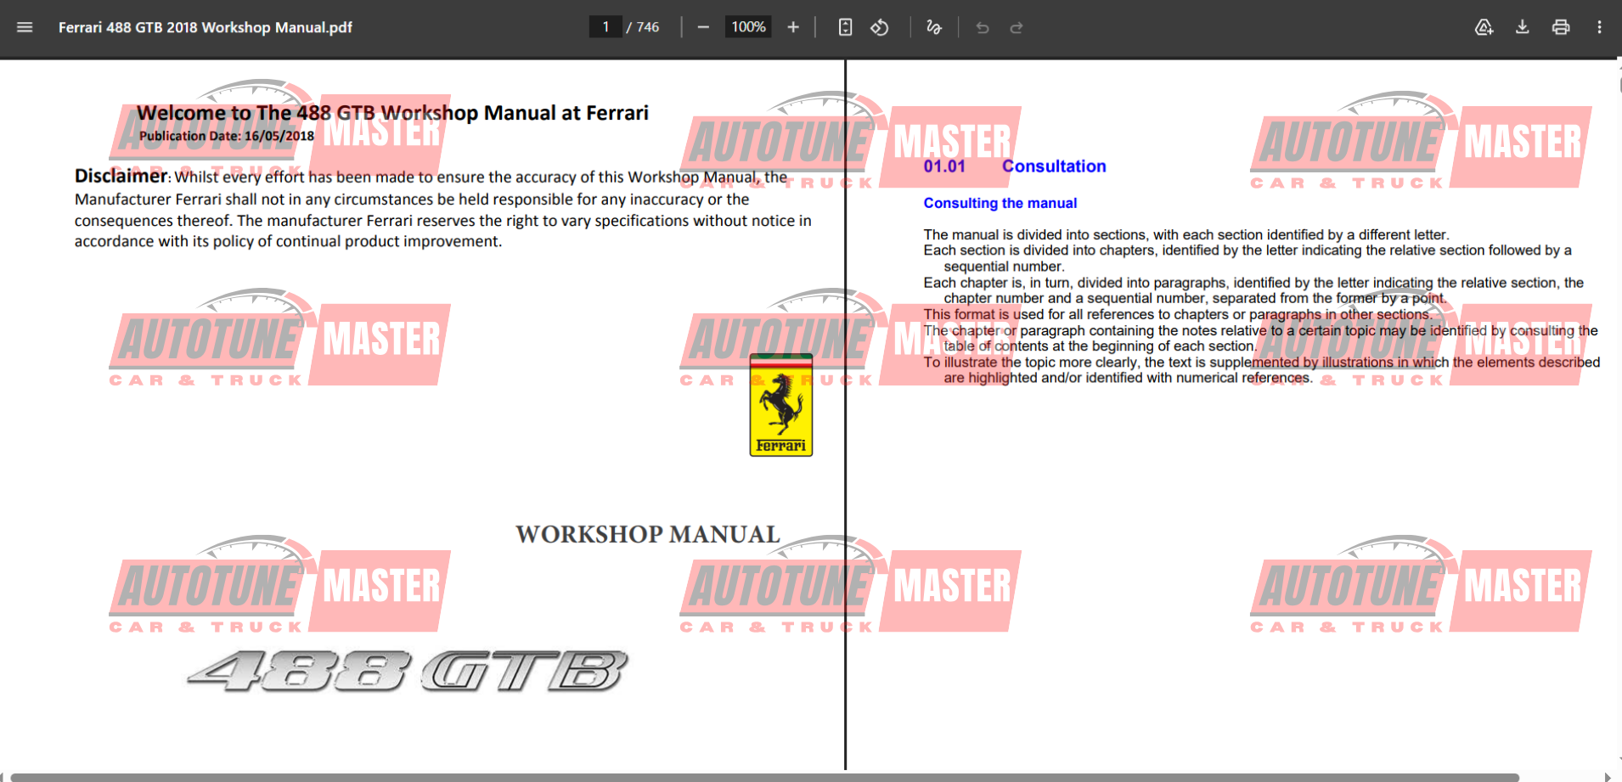The image size is (1622, 782).
Task: Activate the draw annotation tool
Action: coord(934,27)
